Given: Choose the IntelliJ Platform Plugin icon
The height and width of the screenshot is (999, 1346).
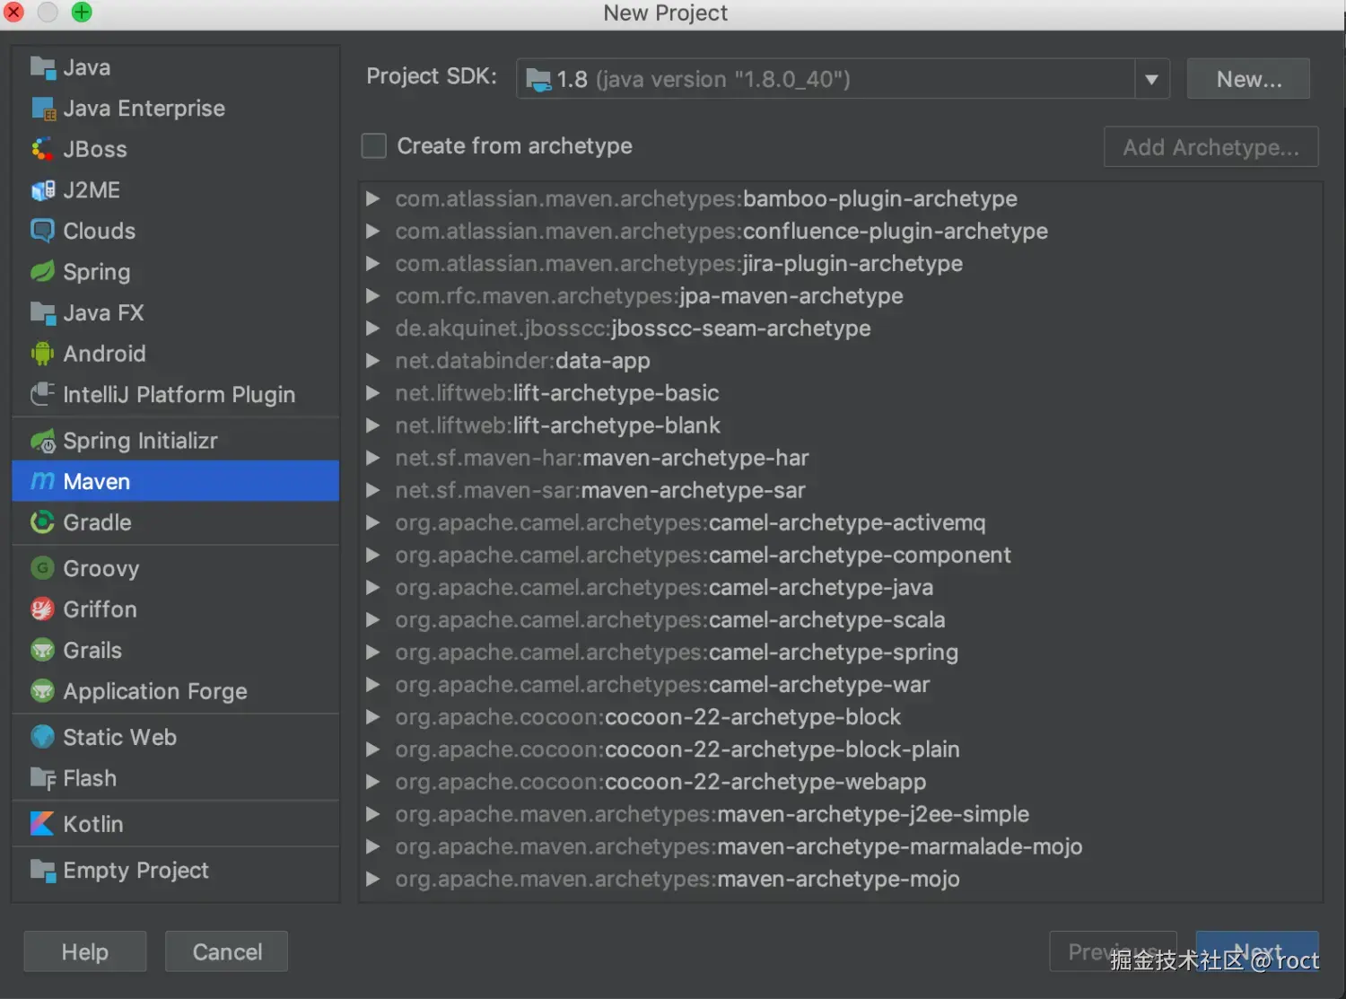Looking at the screenshot, I should [x=42, y=394].
